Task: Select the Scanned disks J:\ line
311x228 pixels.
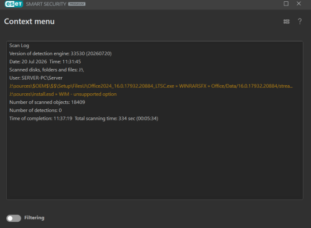Action: tap(47, 70)
